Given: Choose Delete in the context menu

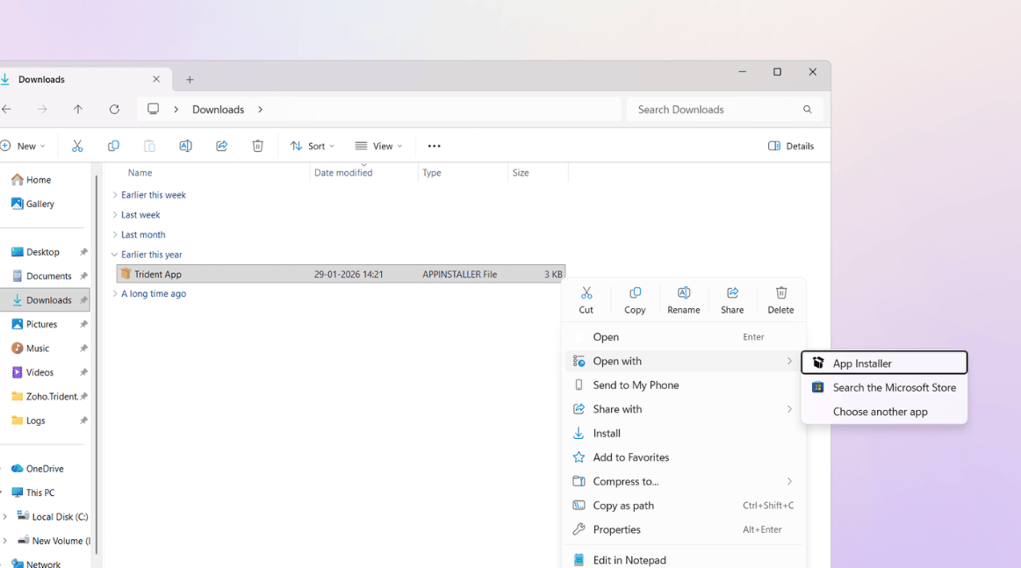Looking at the screenshot, I should tap(780, 300).
